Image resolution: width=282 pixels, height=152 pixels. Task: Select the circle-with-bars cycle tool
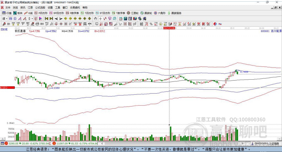(x=37, y=24)
